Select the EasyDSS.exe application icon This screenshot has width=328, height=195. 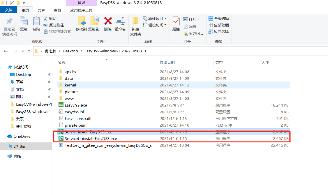point(61,105)
